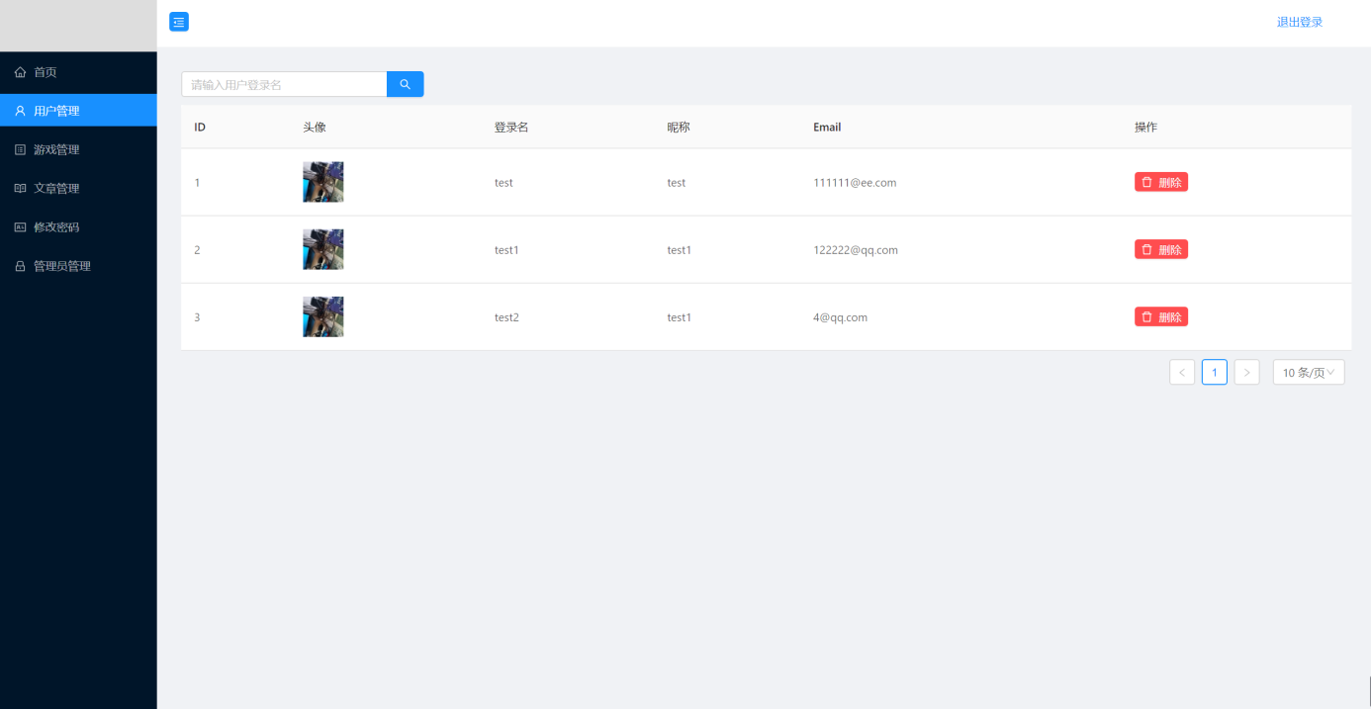1371x709 pixels.
Task: Click ID cell 1 in first row
Action: click(x=197, y=183)
